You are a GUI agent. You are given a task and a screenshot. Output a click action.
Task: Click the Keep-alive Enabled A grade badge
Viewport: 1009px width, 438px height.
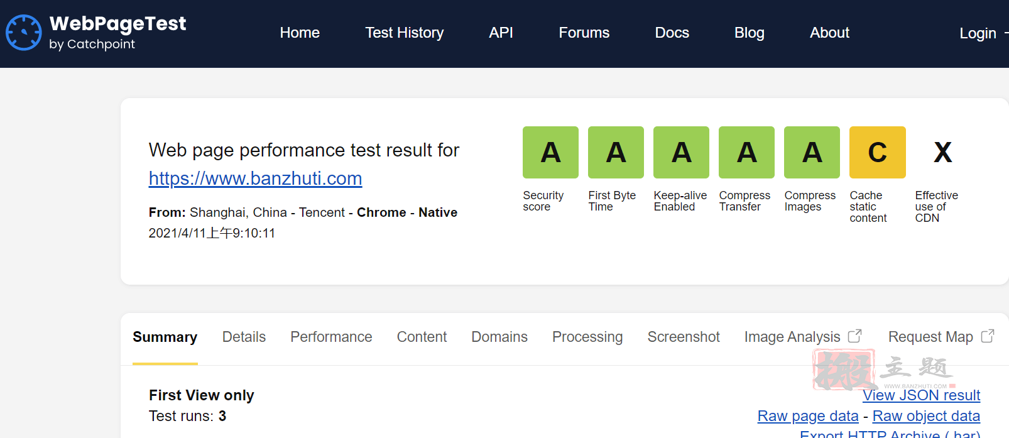681,152
